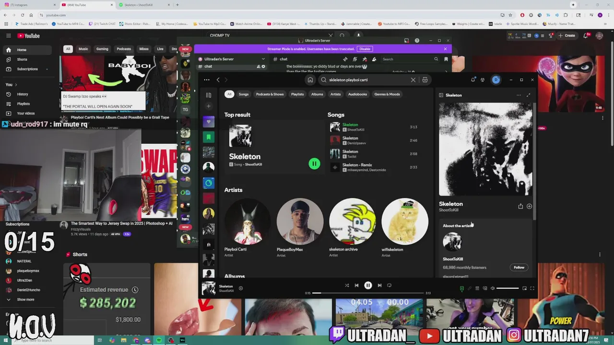The height and width of the screenshot is (345, 614).
Task: Select the Playlists filter chip
Action: pyautogui.click(x=297, y=94)
